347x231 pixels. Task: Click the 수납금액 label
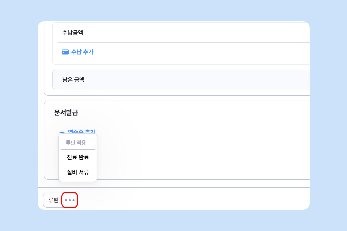tap(73, 32)
